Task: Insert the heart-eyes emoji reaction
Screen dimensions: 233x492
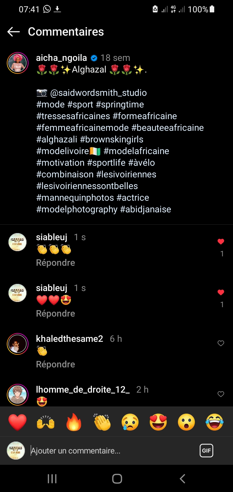Action: pos(158,422)
